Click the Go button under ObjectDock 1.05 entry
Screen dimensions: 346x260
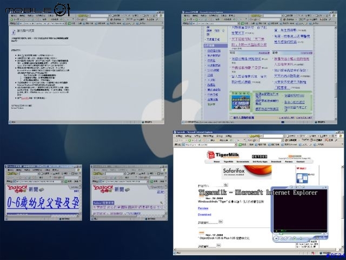(218, 245)
